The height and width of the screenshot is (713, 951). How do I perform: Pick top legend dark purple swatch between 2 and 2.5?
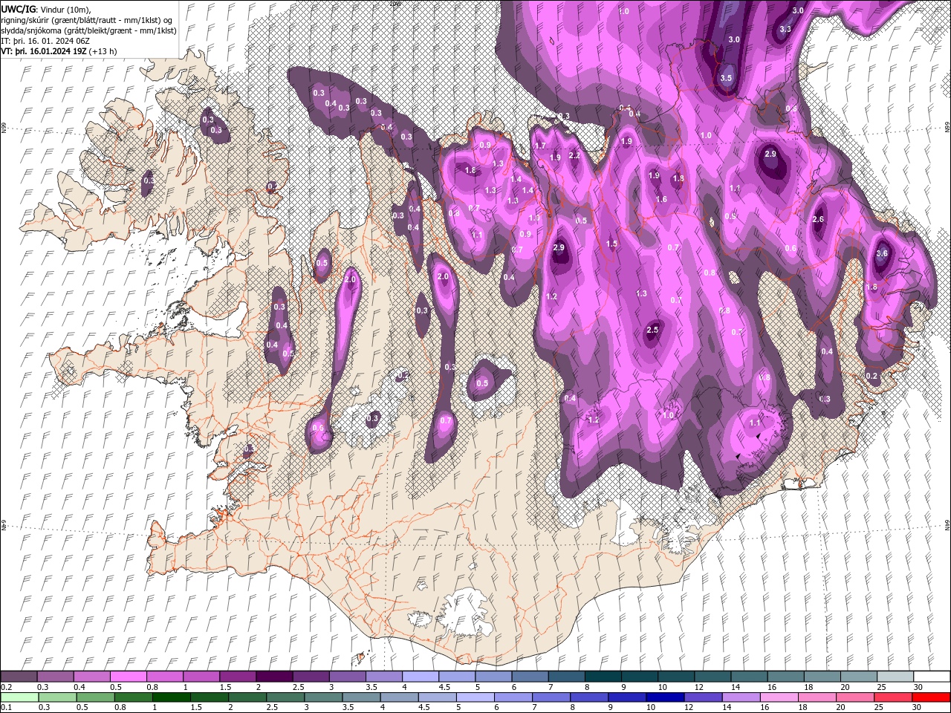(274, 676)
